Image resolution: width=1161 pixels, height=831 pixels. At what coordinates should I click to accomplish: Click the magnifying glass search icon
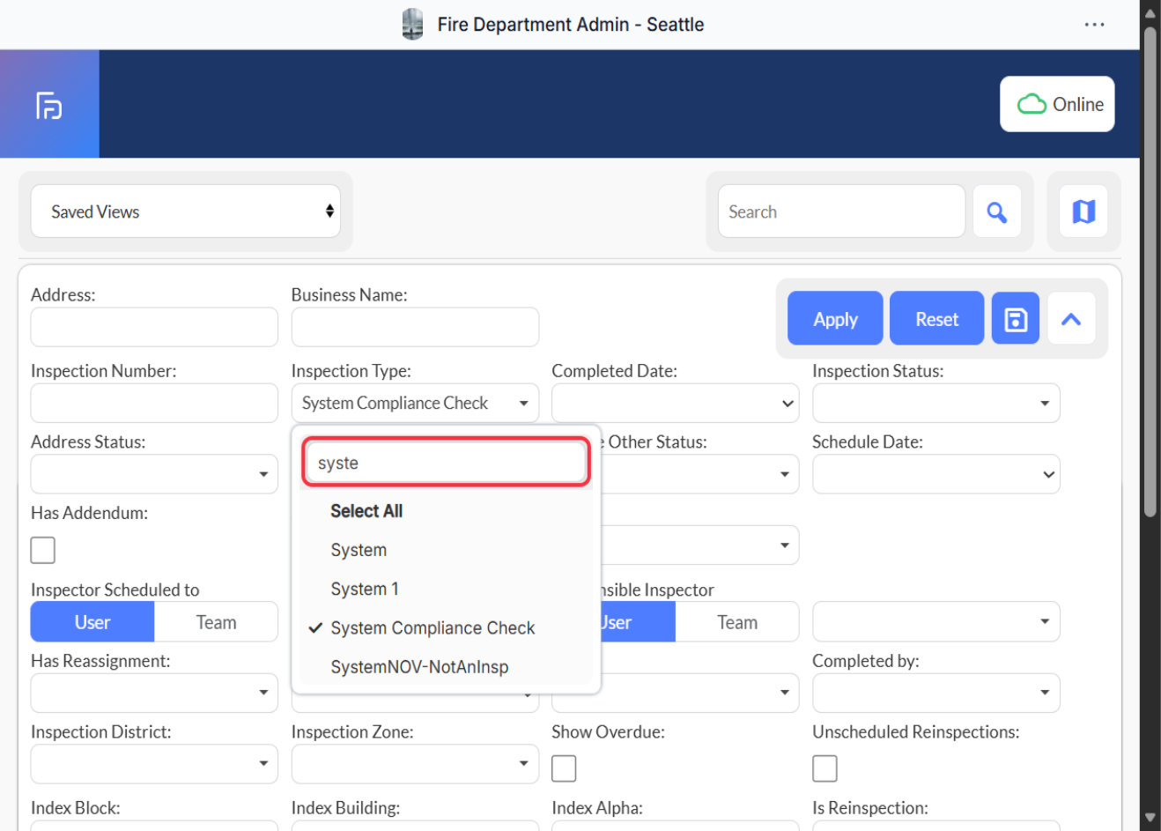996,211
